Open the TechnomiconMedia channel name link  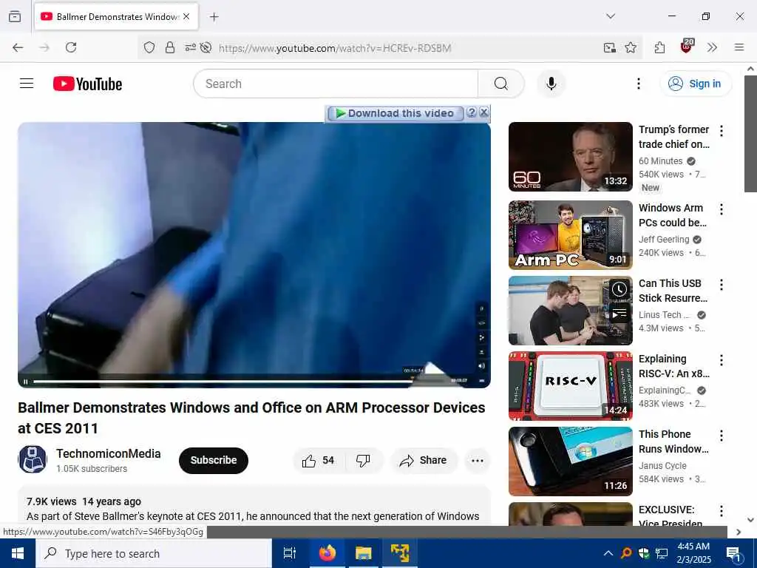pyautogui.click(x=108, y=453)
